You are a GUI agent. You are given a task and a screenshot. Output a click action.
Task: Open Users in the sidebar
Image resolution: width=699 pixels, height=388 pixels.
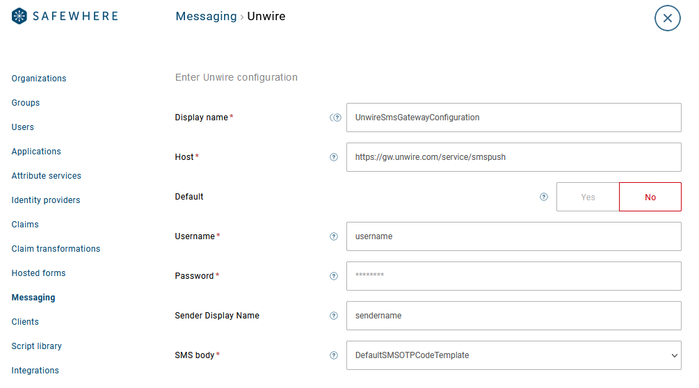[x=23, y=127]
